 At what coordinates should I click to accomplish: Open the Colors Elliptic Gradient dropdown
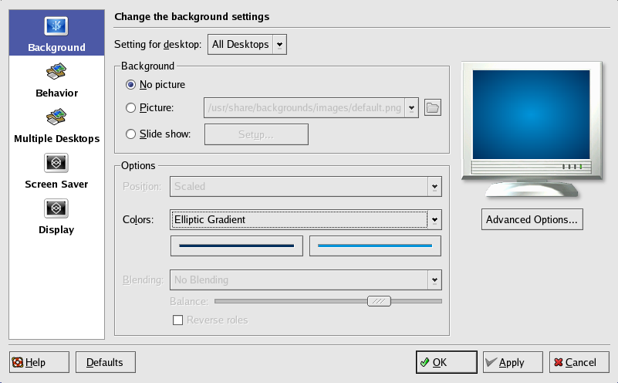[306, 220]
